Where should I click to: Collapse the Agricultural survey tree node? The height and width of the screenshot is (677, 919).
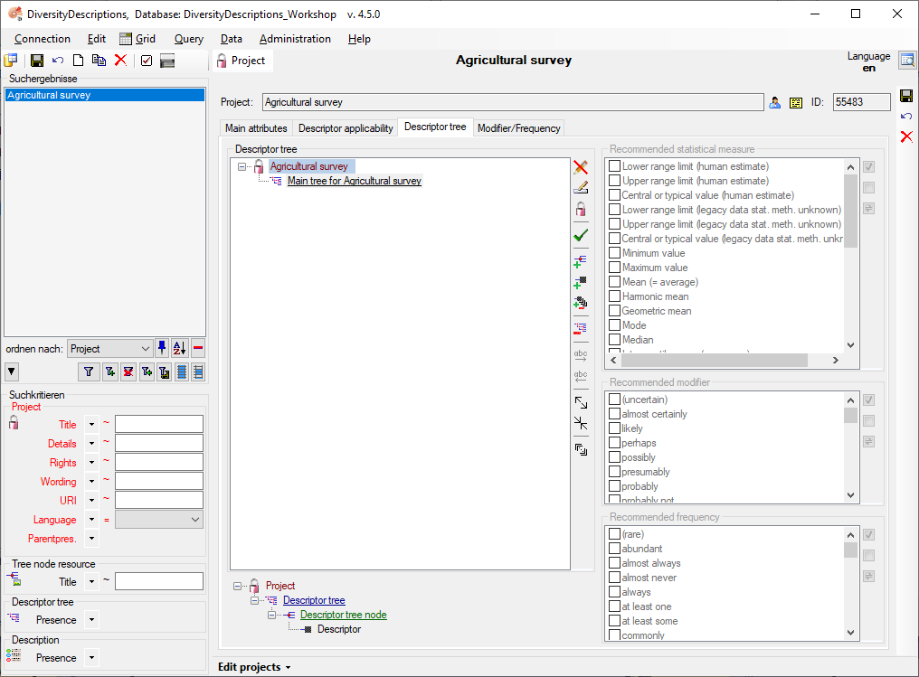tap(242, 167)
